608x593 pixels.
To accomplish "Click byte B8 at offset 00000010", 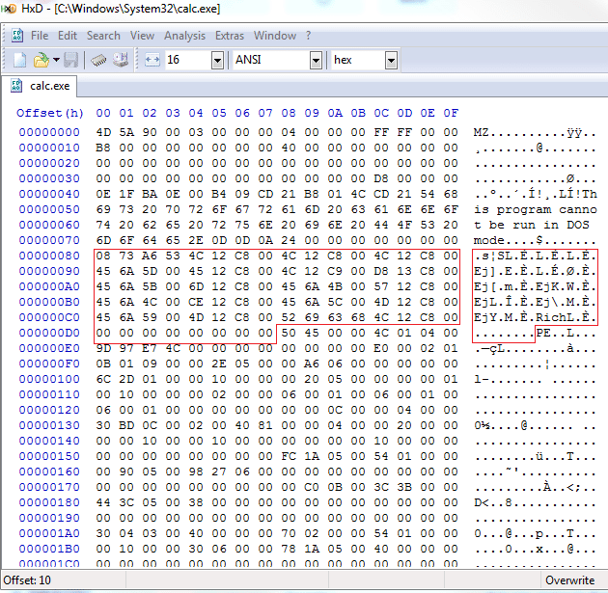I will pos(103,148).
